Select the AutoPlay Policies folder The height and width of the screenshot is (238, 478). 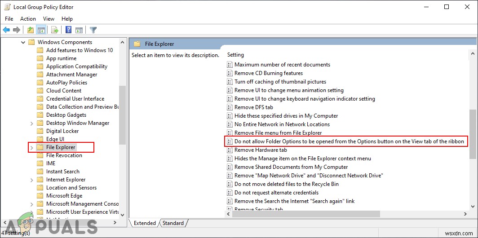pos(66,83)
